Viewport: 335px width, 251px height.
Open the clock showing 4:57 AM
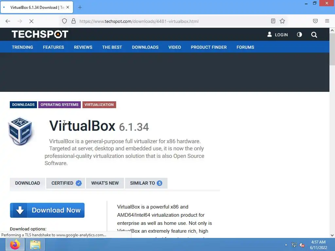(318, 242)
